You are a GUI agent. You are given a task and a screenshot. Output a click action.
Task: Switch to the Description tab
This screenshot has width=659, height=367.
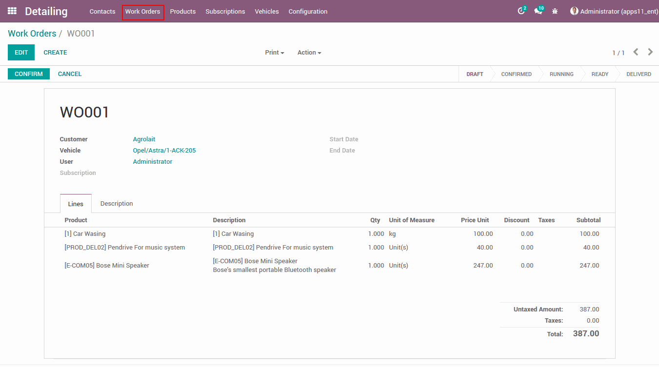point(117,203)
